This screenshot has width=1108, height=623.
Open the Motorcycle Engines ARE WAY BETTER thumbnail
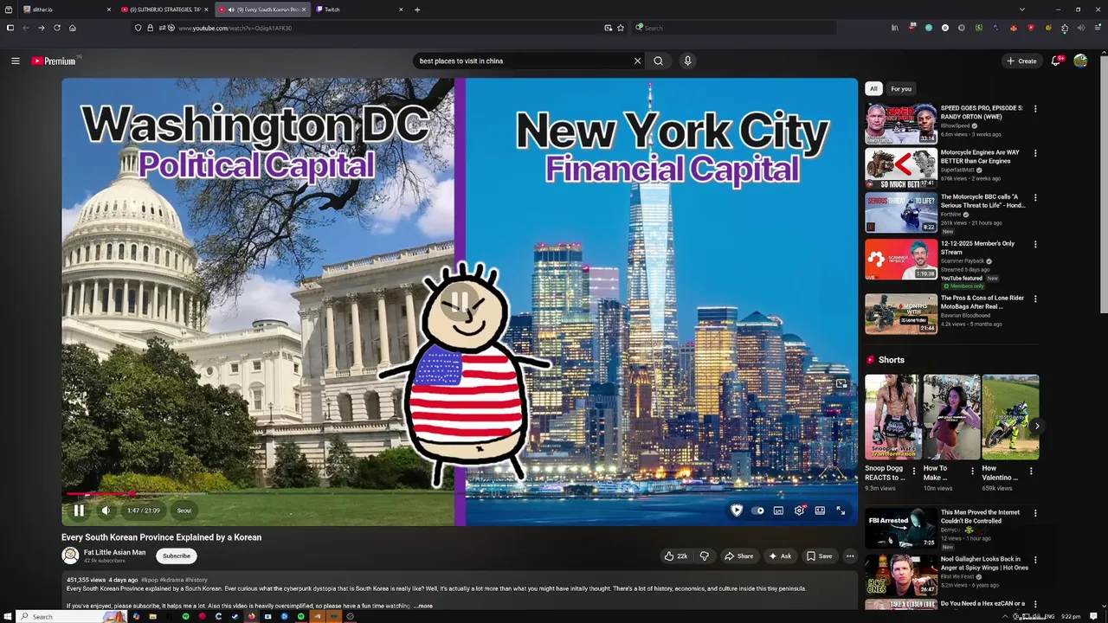901,168
